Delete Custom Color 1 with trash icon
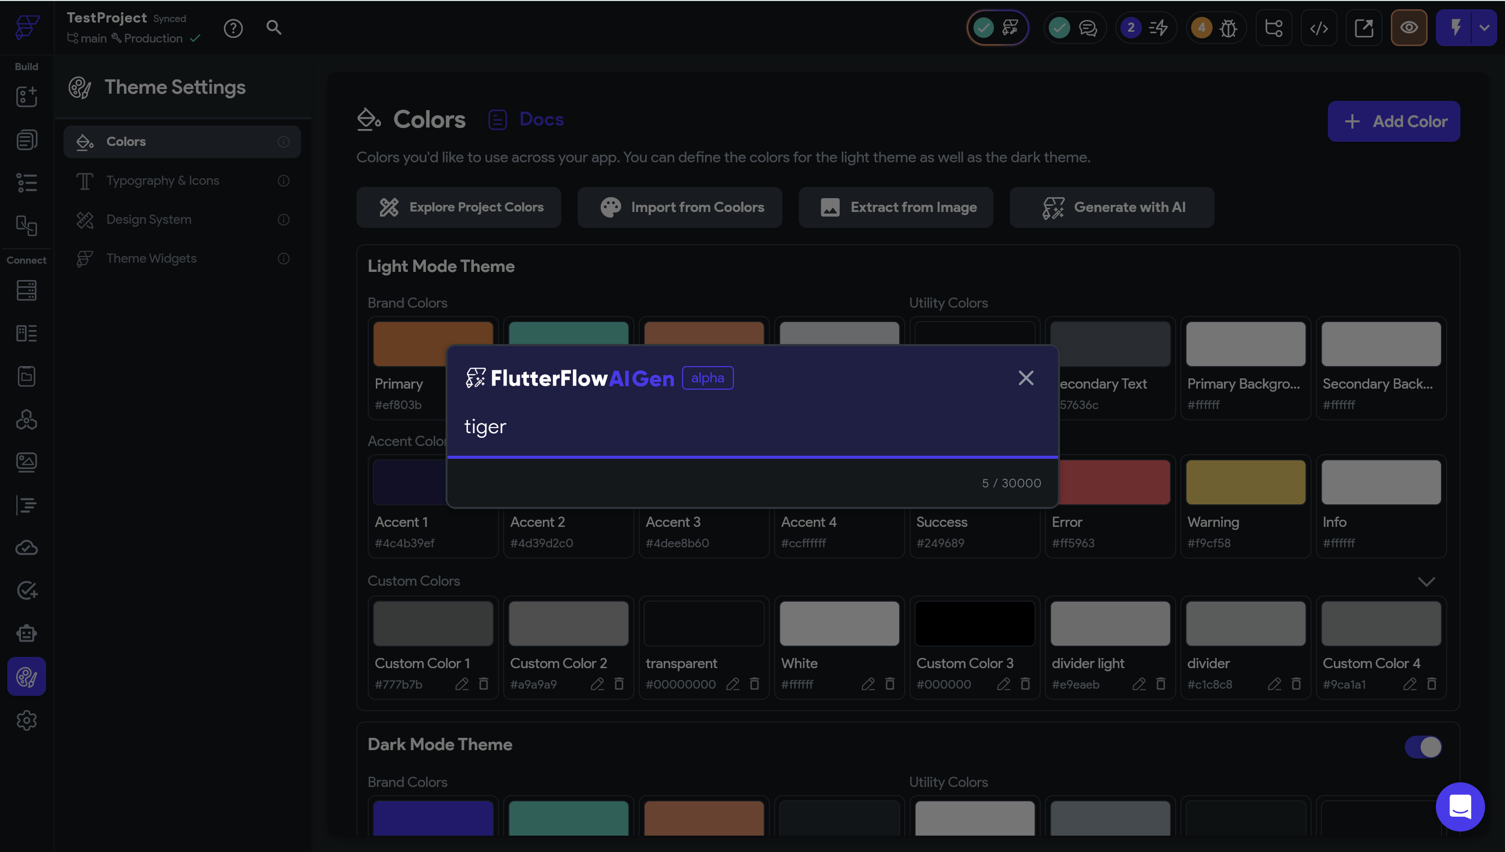This screenshot has height=852, width=1505. tap(483, 684)
